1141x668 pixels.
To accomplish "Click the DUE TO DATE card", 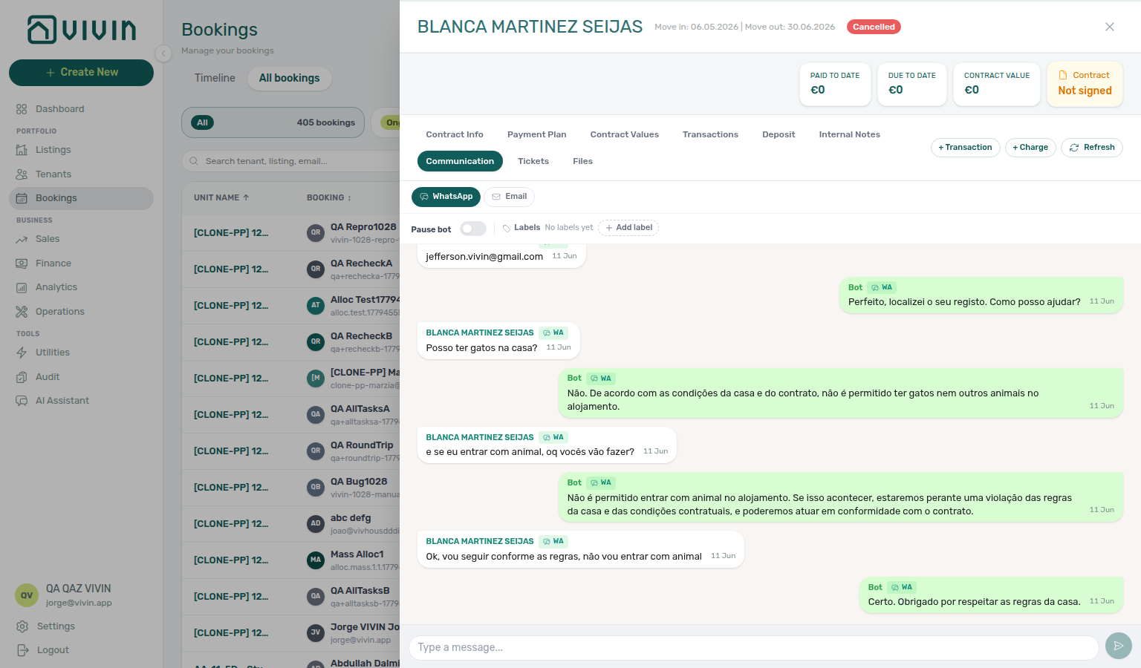I will point(912,84).
